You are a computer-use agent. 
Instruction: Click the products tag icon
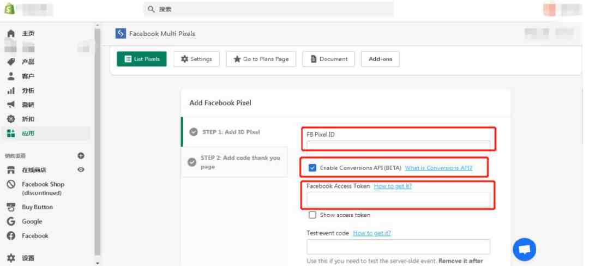click(x=11, y=62)
